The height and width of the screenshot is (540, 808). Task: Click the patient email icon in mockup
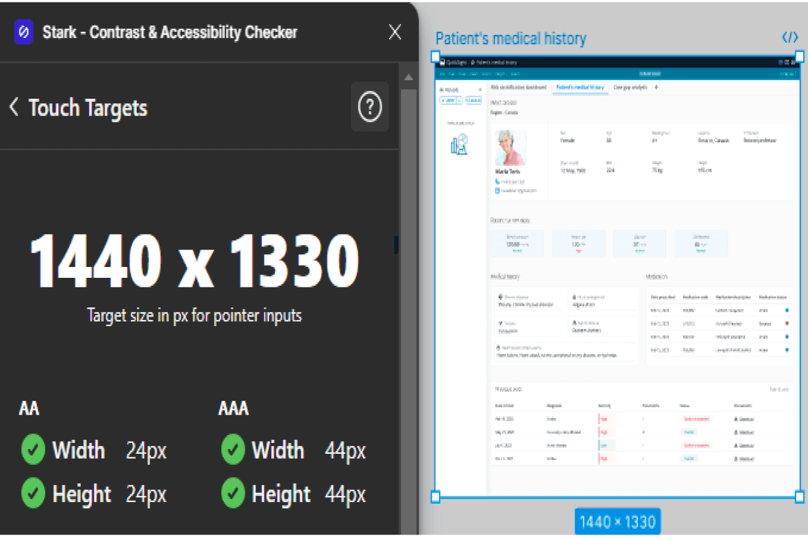pos(497,190)
